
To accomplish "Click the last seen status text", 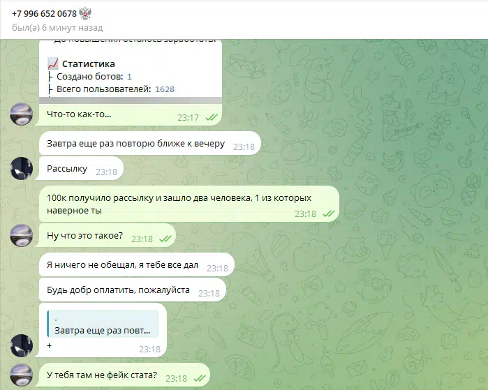I will 57,28.
